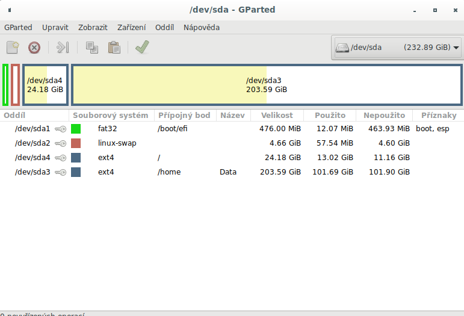Click the Paste partition toolbar icon
This screenshot has height=316, width=464.
(x=114, y=48)
